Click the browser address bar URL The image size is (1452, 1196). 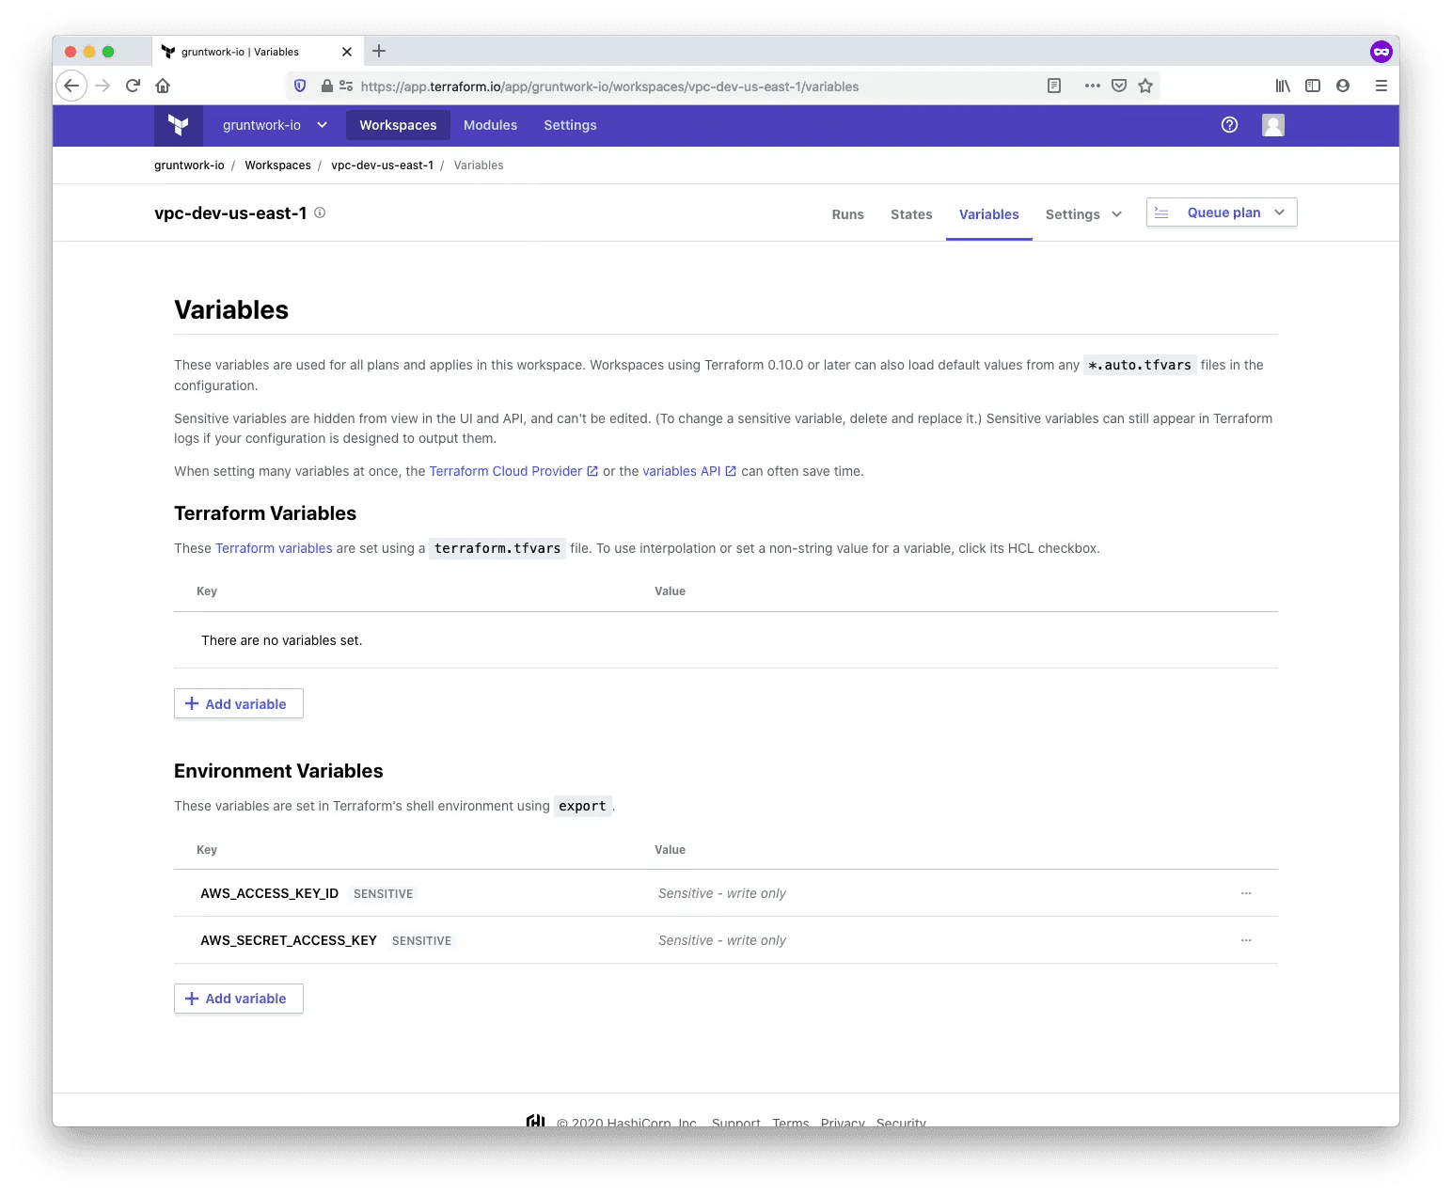[x=609, y=87]
